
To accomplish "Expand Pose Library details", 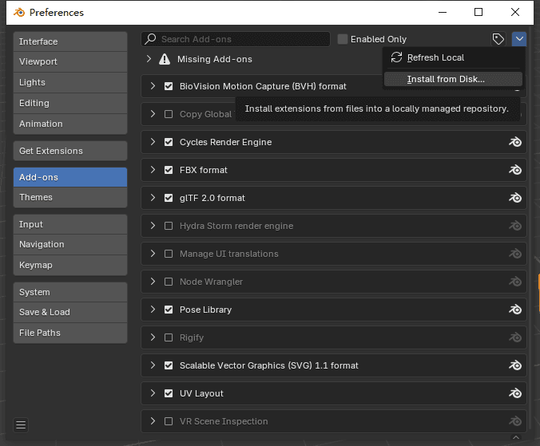I will click(x=153, y=309).
